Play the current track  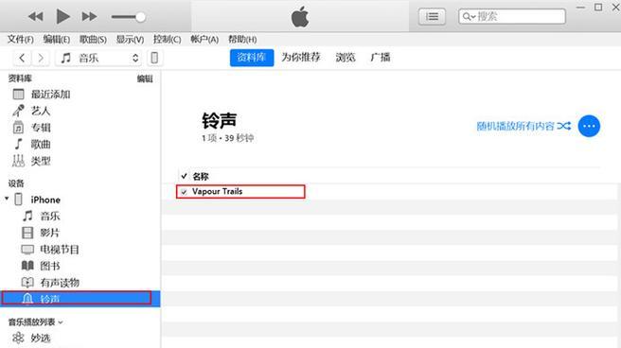(x=62, y=17)
